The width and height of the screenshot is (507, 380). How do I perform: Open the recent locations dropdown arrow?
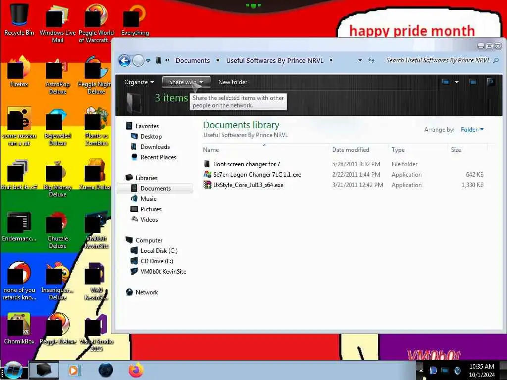[148, 61]
